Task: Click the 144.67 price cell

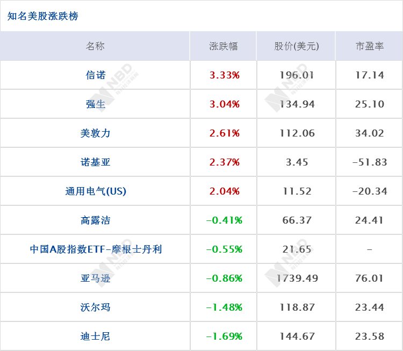Action: pyautogui.click(x=297, y=336)
